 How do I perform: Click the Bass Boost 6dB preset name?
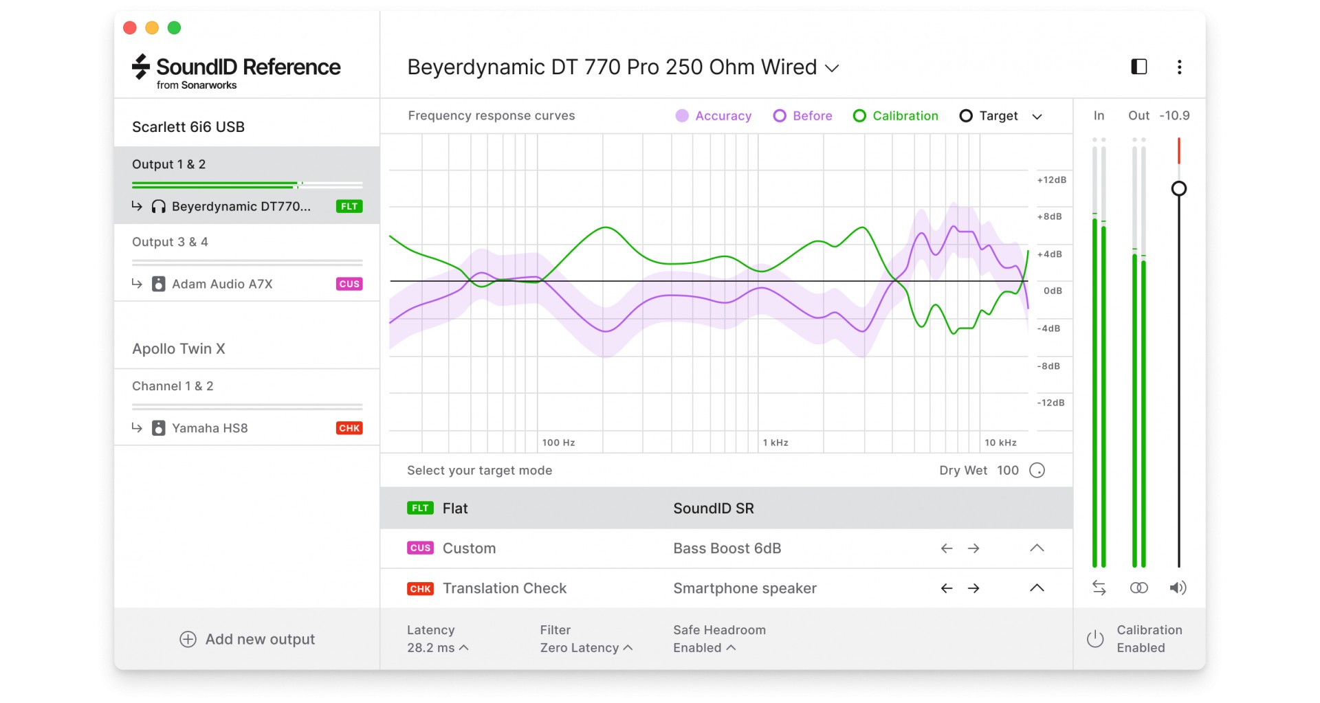(727, 548)
